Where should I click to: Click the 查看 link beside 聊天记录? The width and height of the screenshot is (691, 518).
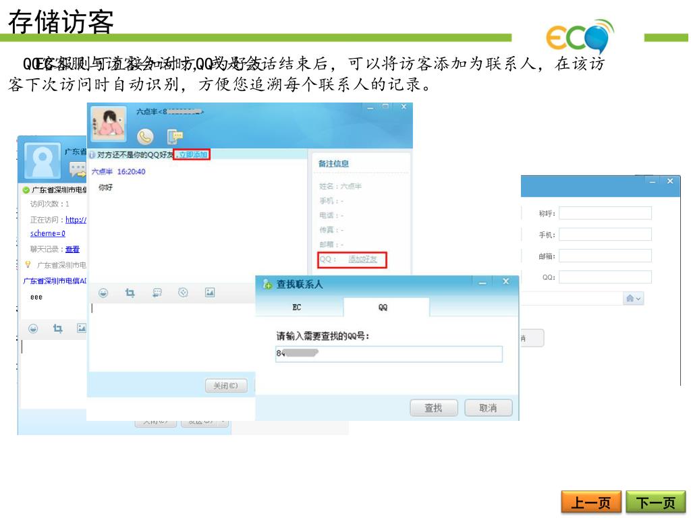[x=72, y=250]
